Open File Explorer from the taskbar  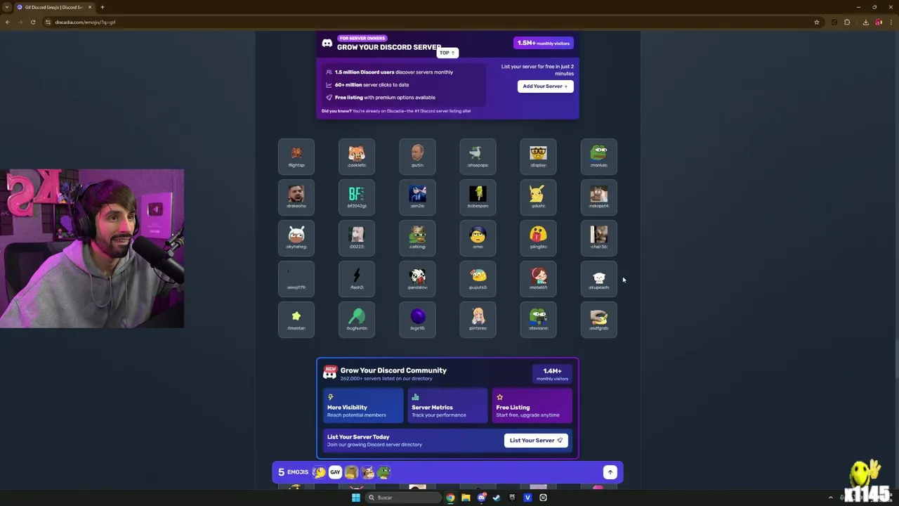(x=466, y=498)
